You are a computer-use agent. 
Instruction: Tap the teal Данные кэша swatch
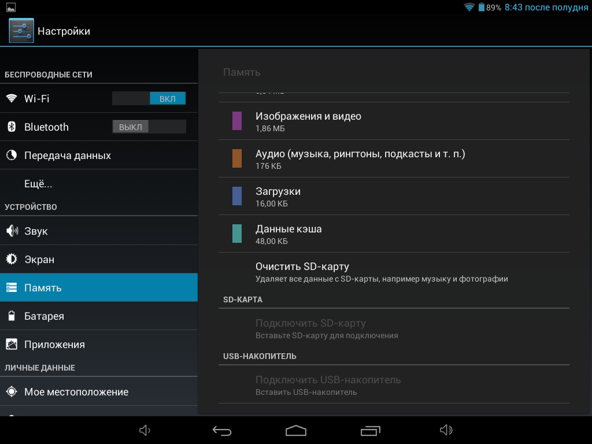point(237,234)
